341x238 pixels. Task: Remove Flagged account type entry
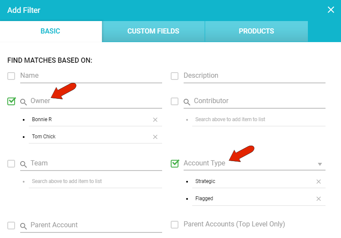pos(319,199)
